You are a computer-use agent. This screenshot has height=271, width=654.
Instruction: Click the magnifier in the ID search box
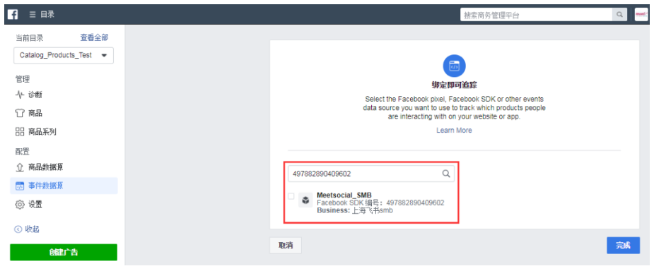tap(446, 174)
